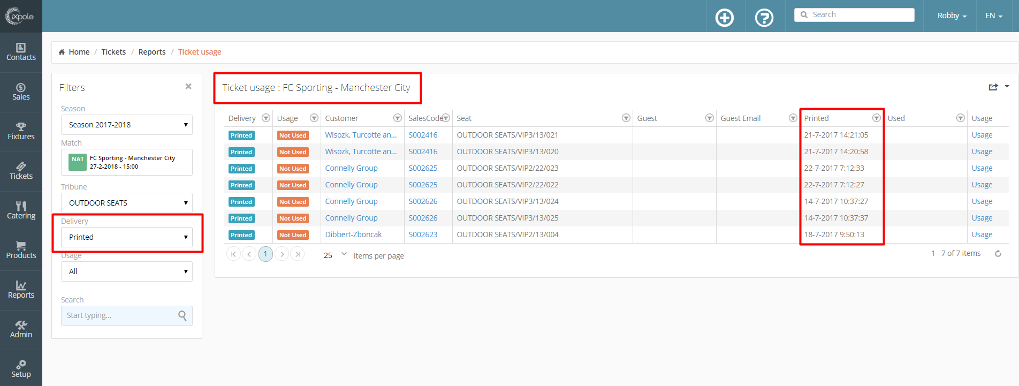The width and height of the screenshot is (1019, 386).
Task: Filter the Customer column
Action: (398, 118)
